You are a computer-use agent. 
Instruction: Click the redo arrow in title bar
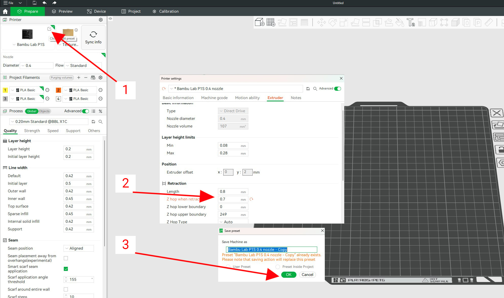pos(54,3)
